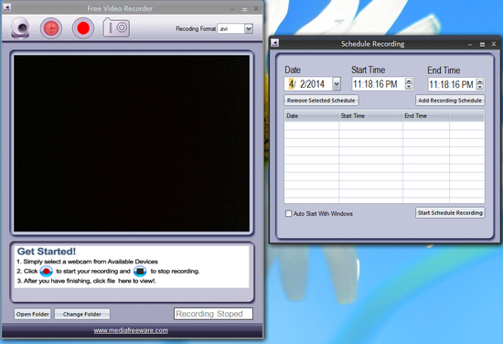503x344 pixels.
Task: Enable Auto Start With Windows checkbox
Action: pos(288,213)
